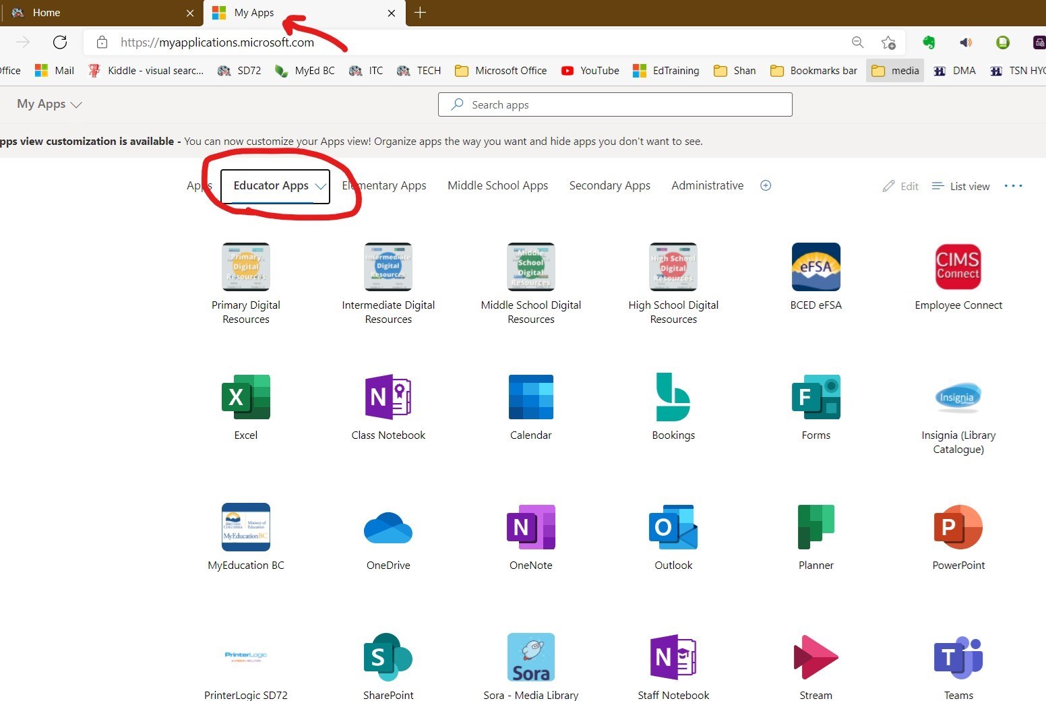1046x701 pixels.
Task: View site information lock icon
Action: coord(102,42)
